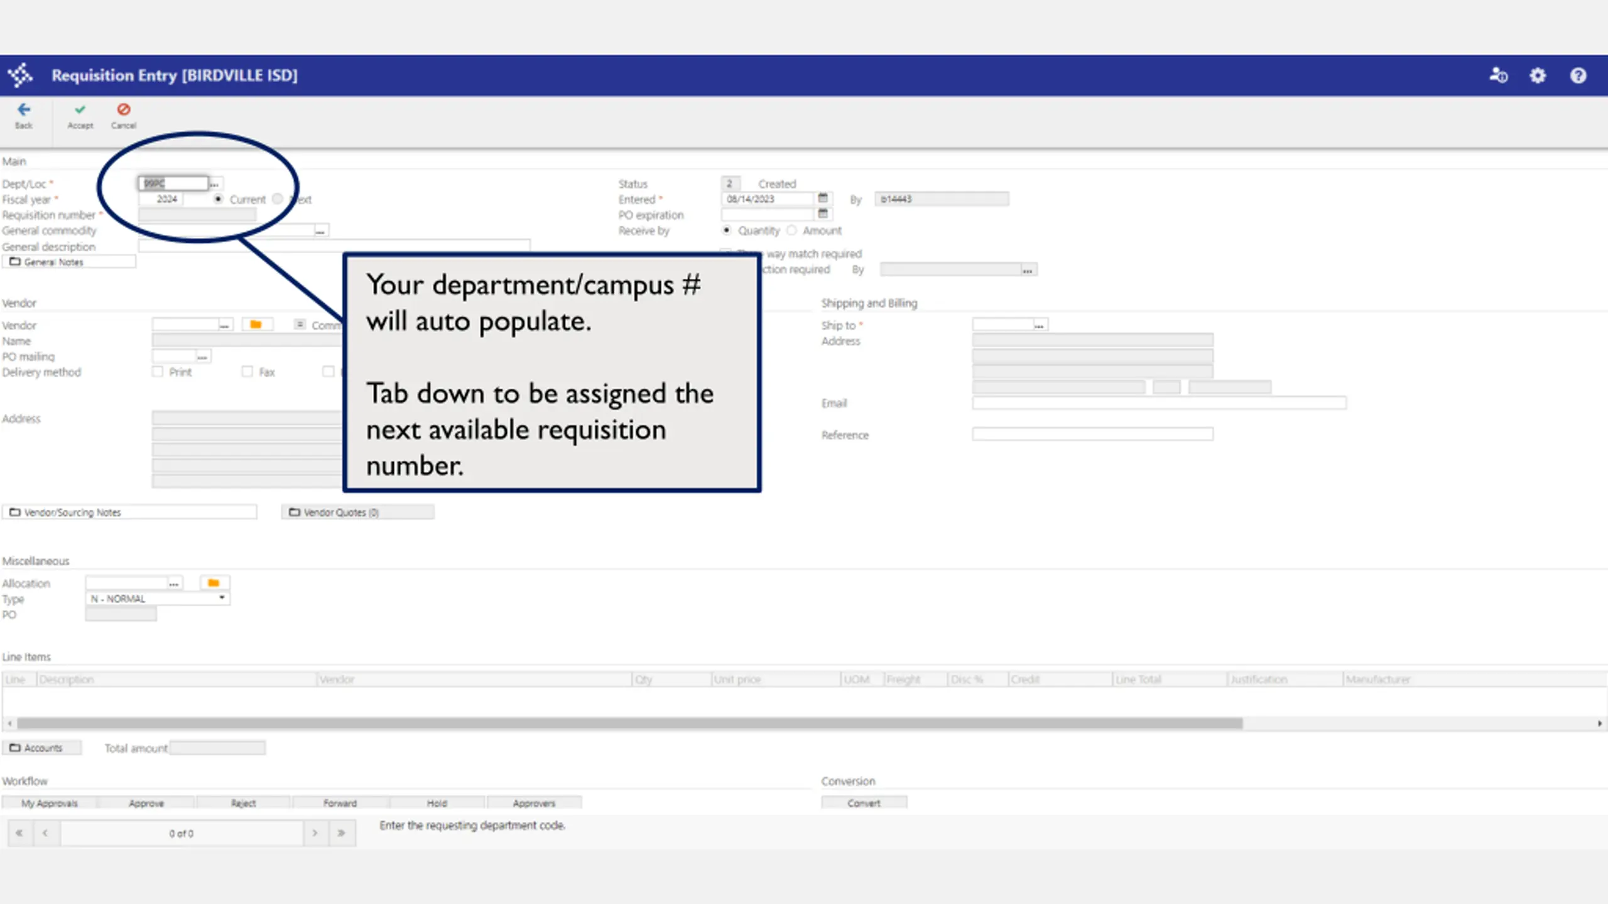Open General commodity lookup ellipsis

pos(320,230)
